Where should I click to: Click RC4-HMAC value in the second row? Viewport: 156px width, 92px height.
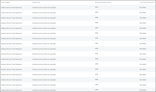point(143,13)
